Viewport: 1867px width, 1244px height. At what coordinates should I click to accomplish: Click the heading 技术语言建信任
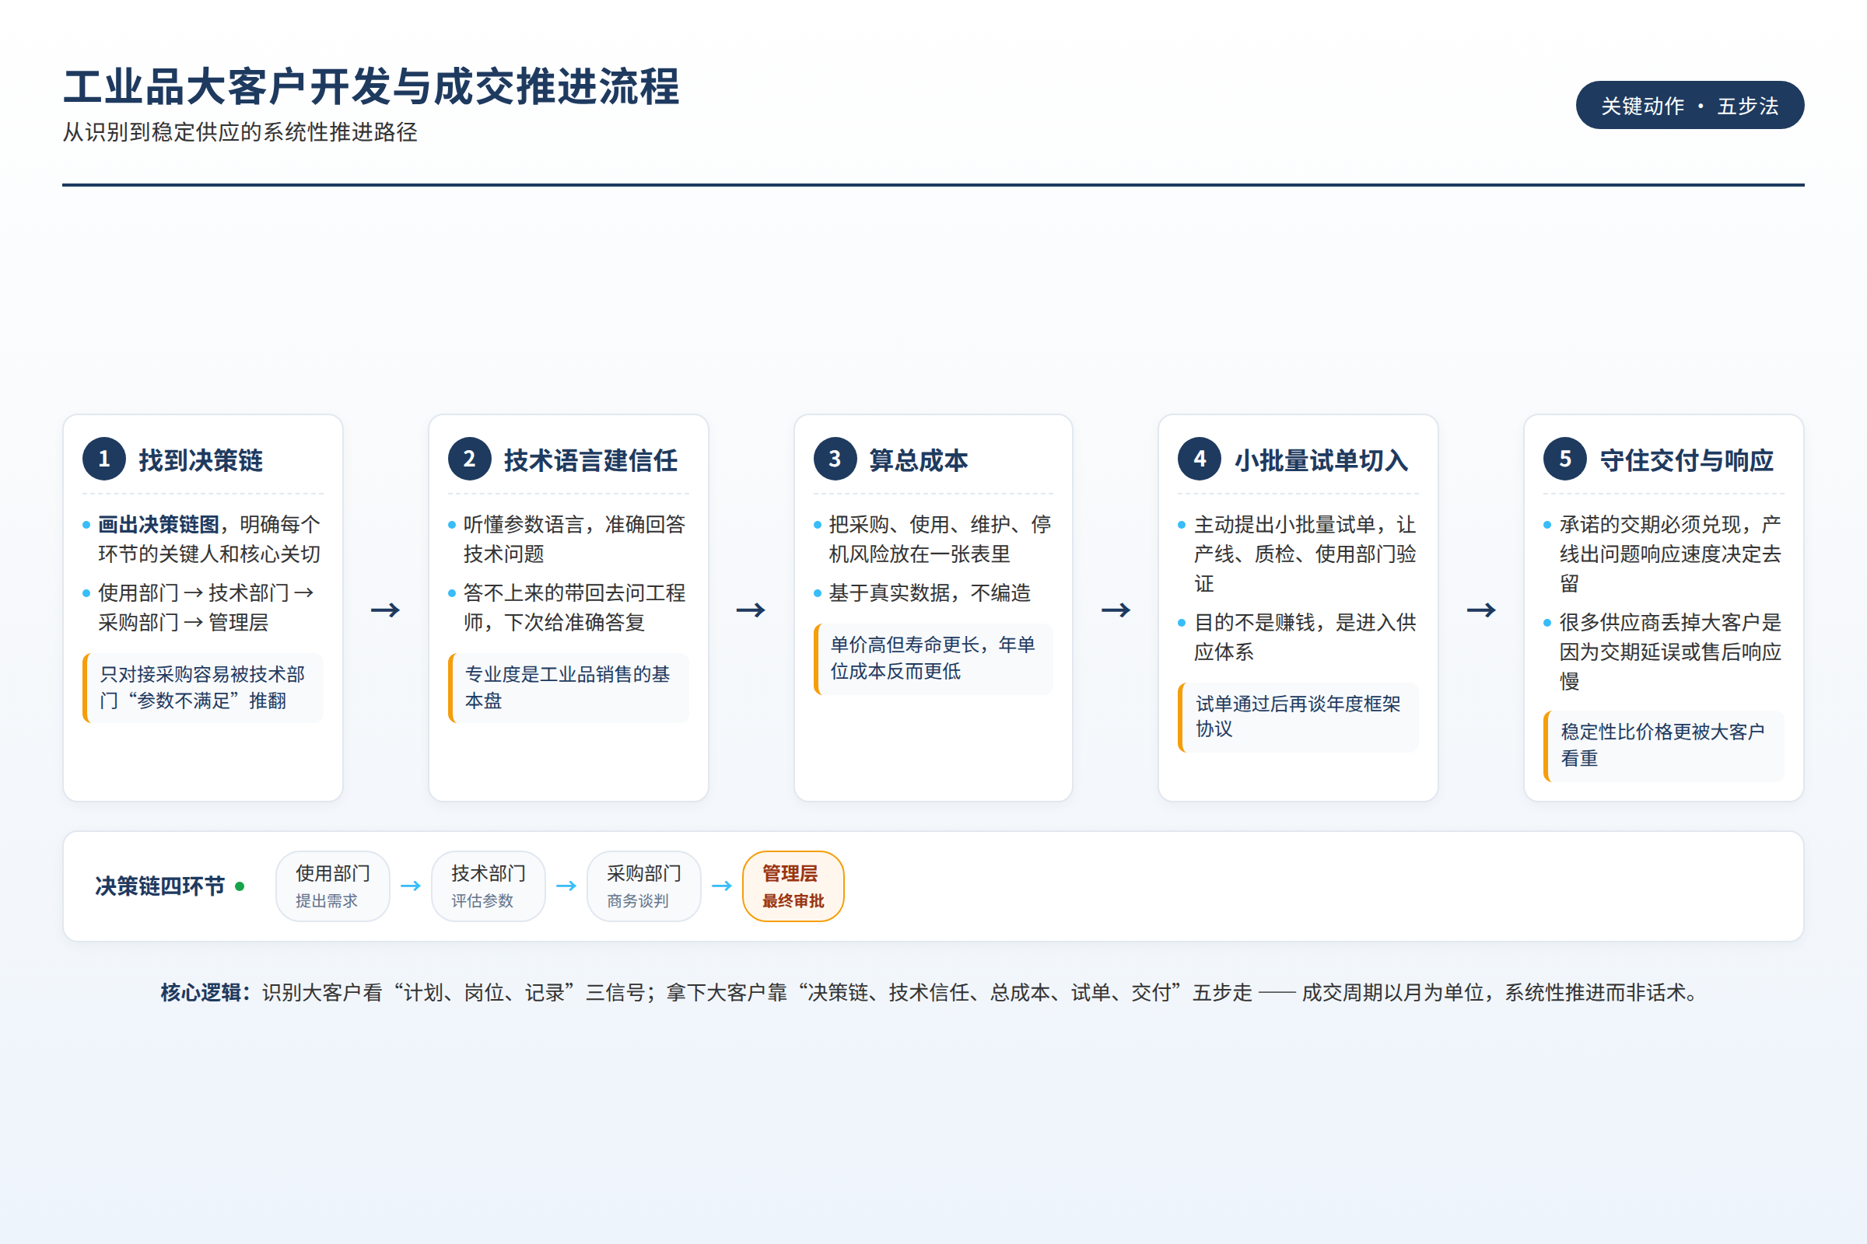pos(590,460)
